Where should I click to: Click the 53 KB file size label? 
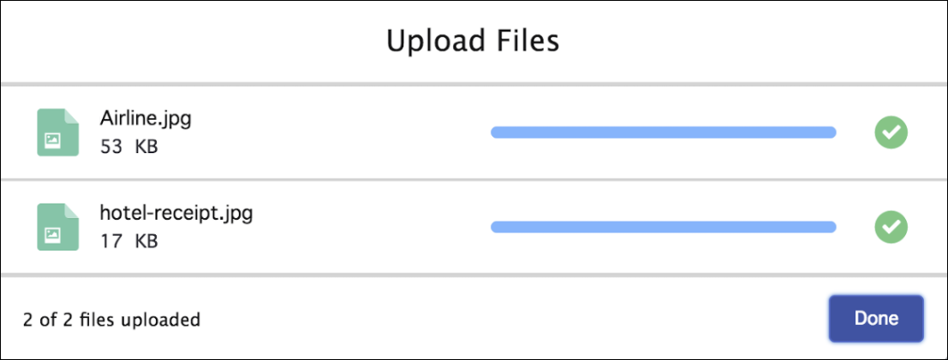[x=129, y=147]
